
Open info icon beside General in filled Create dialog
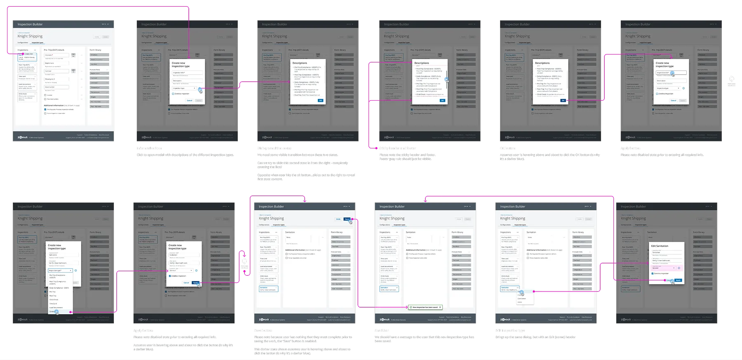click(x=196, y=271)
